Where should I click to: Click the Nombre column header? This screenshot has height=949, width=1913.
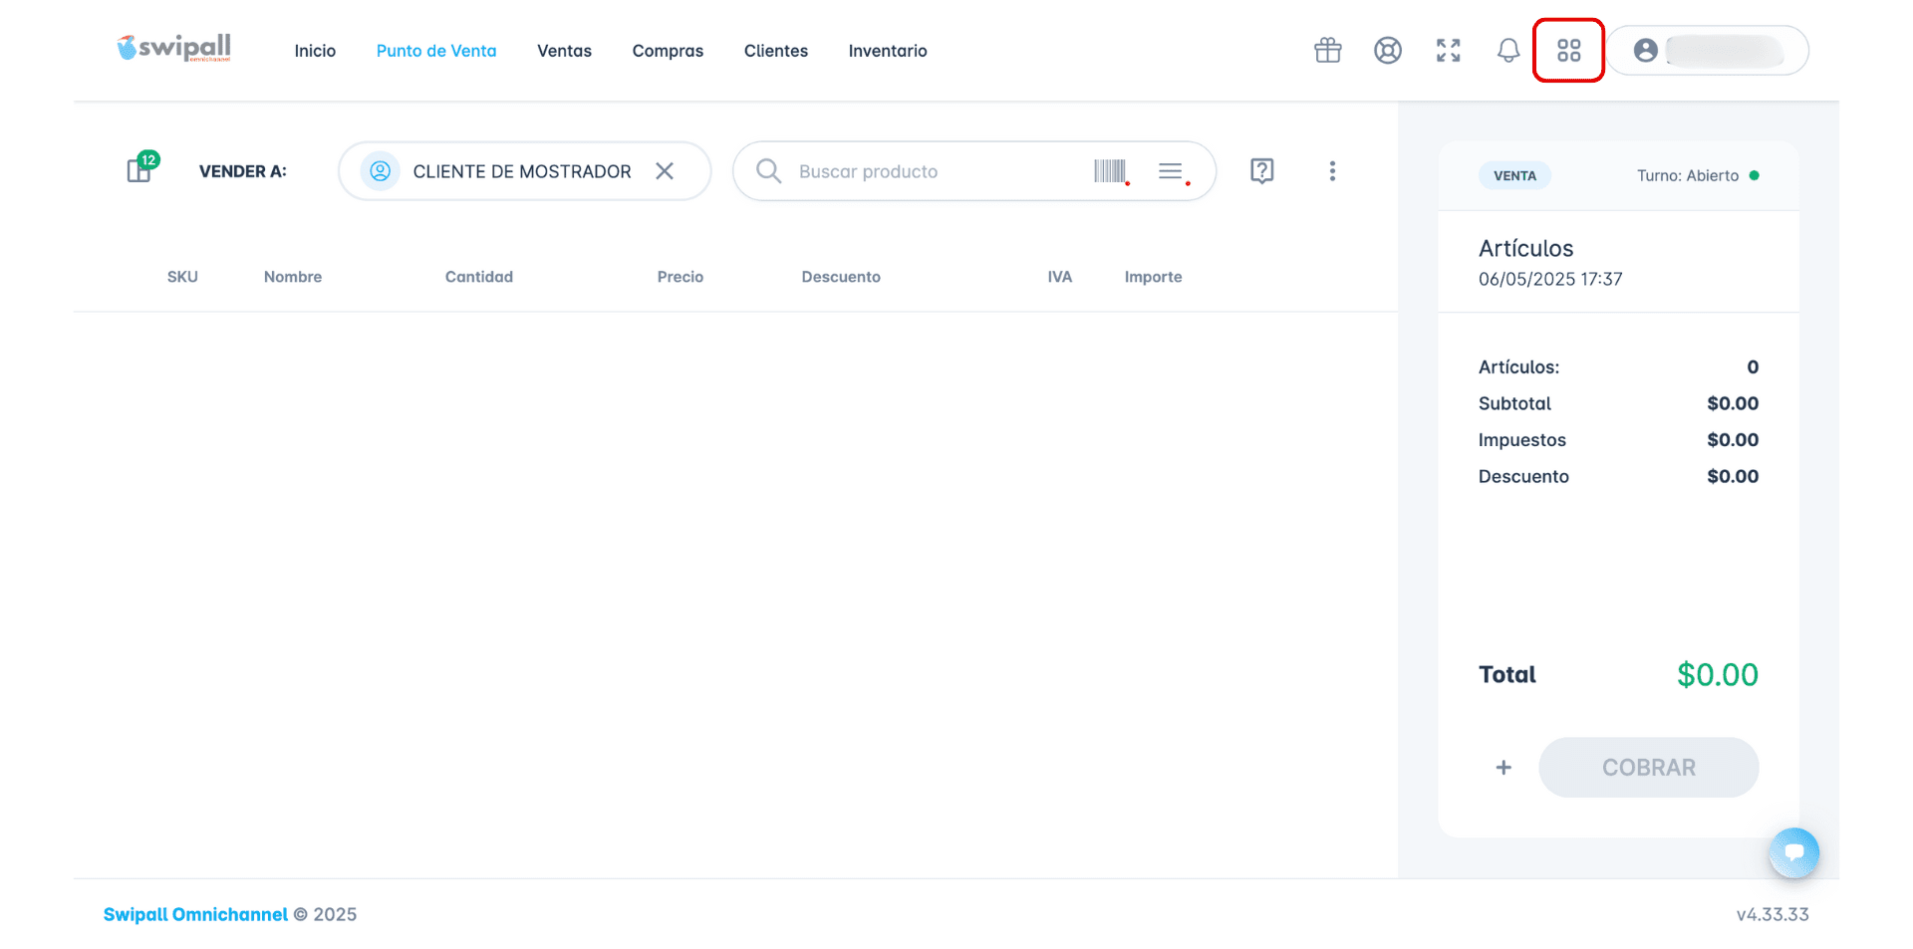(x=293, y=277)
